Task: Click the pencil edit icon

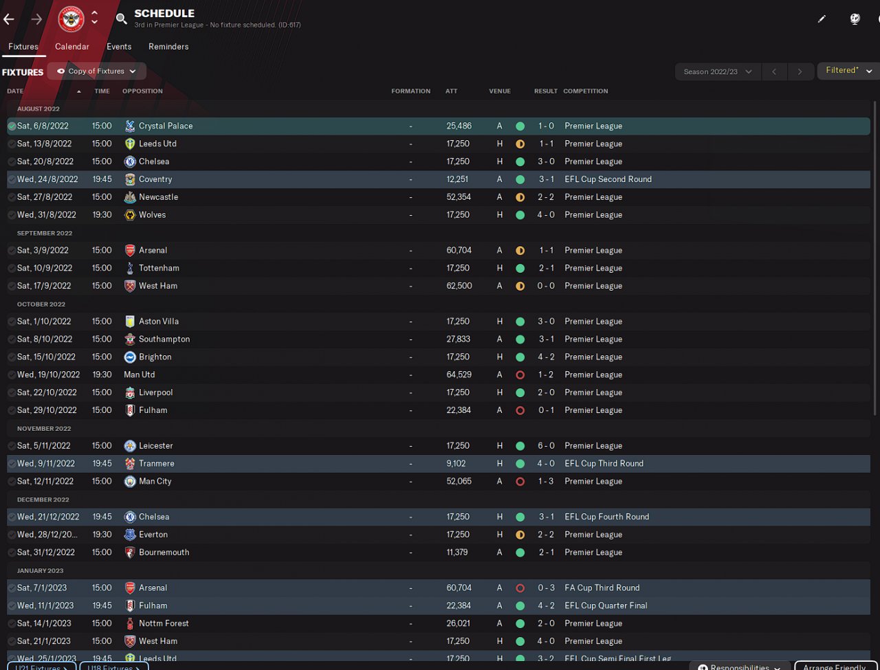Action: point(822,19)
